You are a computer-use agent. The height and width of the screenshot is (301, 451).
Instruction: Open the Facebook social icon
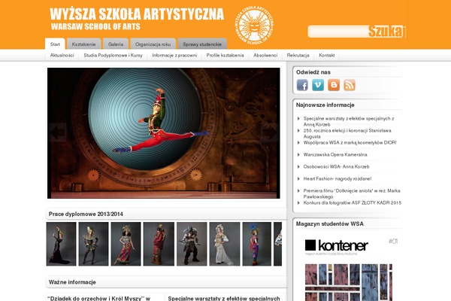pyautogui.click(x=302, y=85)
